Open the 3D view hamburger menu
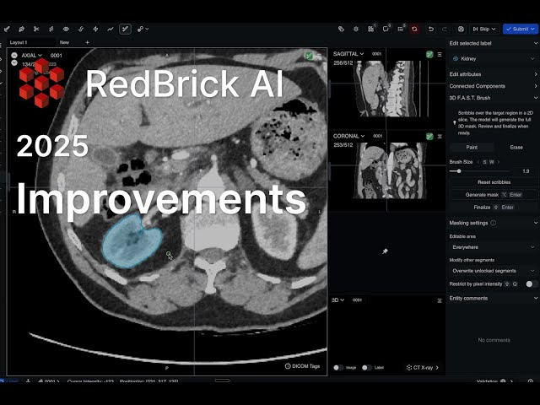The image size is (540, 405). [x=440, y=300]
